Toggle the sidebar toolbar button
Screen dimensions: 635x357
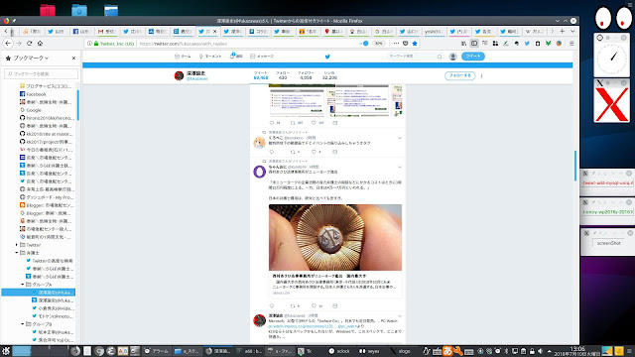474,44
